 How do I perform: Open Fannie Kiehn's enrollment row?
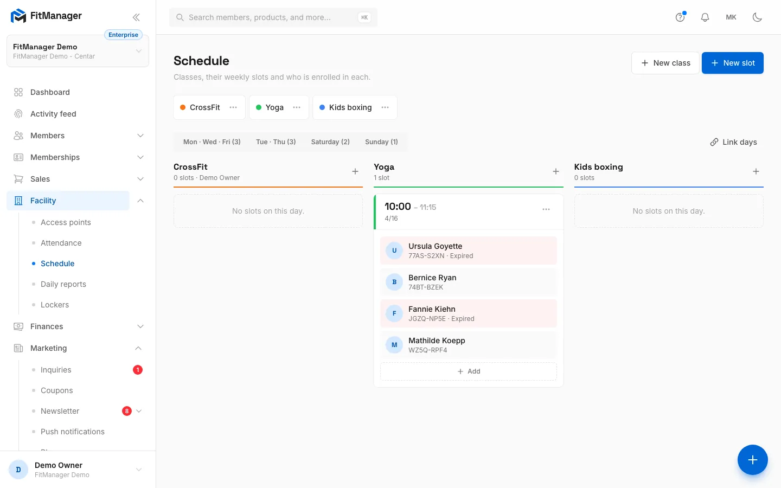469,313
